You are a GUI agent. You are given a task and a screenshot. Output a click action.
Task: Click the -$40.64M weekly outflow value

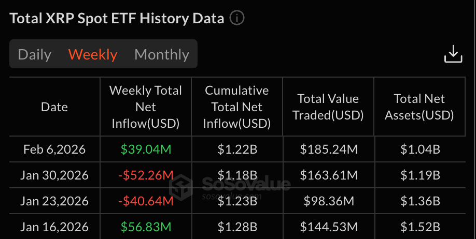click(145, 201)
